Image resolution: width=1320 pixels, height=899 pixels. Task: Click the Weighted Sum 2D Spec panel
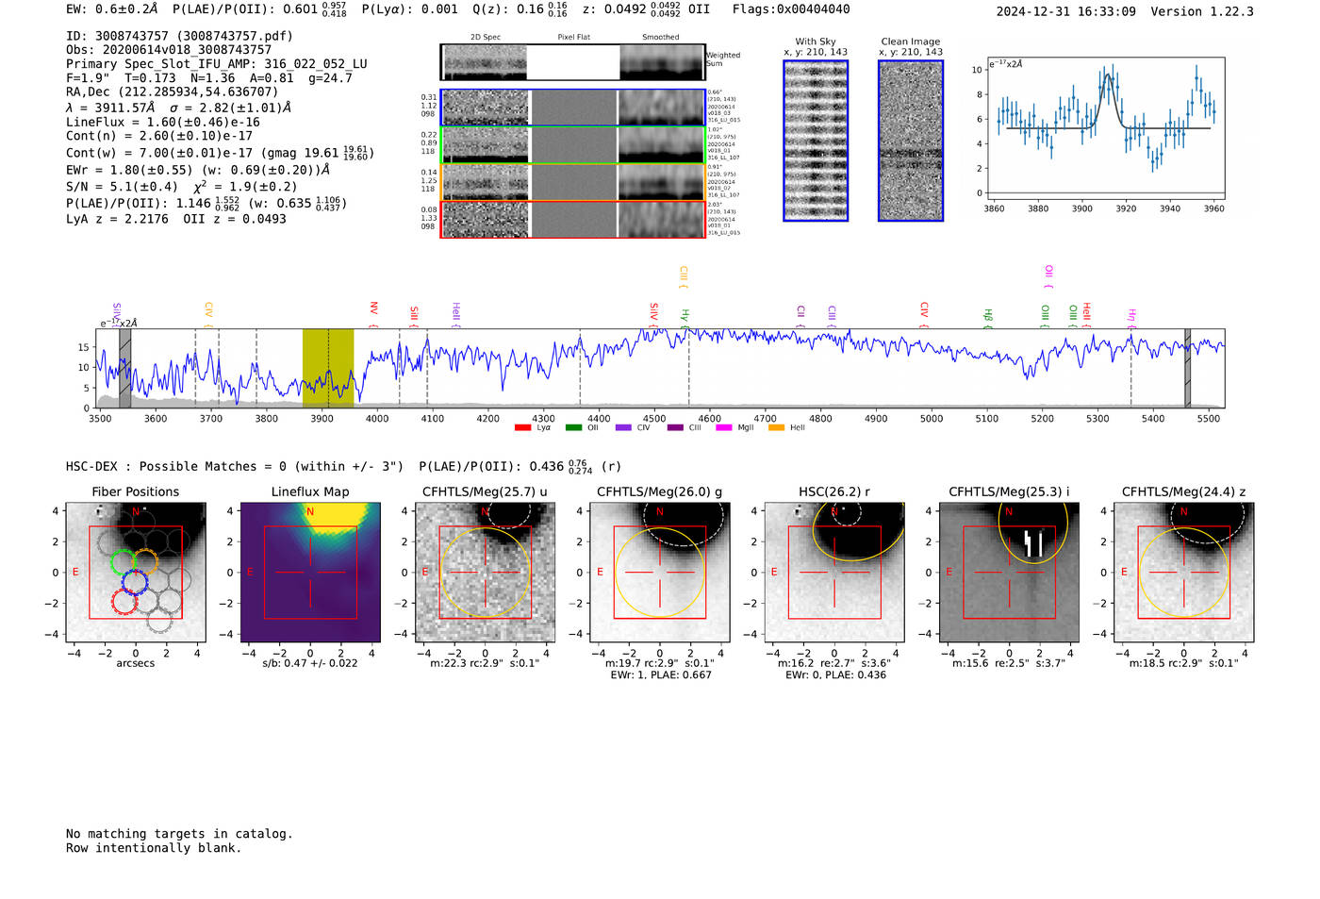(485, 62)
